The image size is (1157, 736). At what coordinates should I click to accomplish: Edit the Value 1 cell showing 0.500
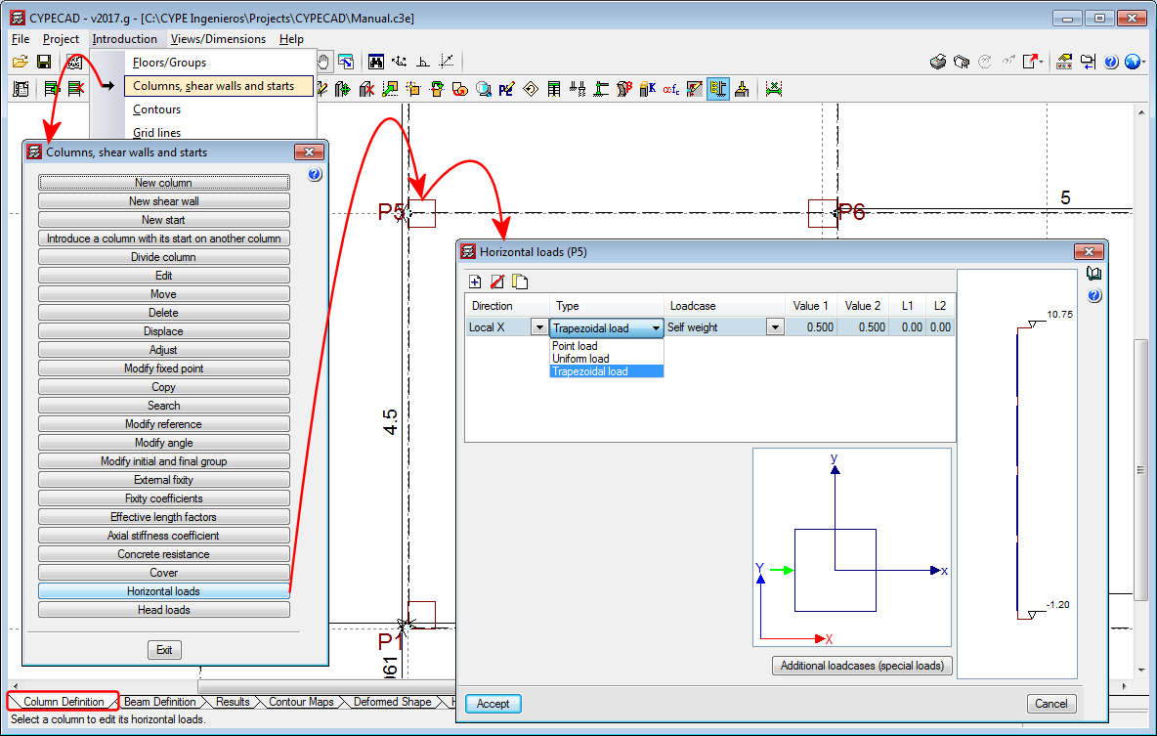(812, 328)
